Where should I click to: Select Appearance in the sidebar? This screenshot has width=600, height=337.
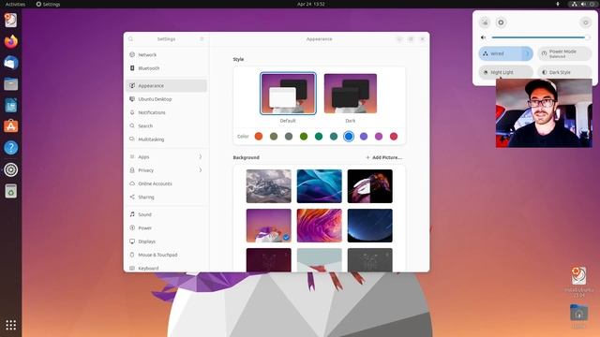pyautogui.click(x=166, y=85)
